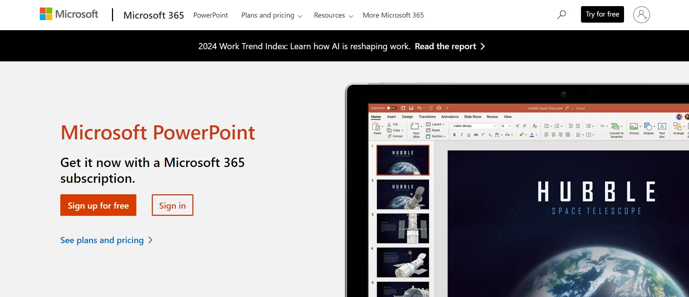Click the Undo arrow in PowerPoint title bar
Image resolution: width=689 pixels, height=297 pixels.
(x=419, y=108)
